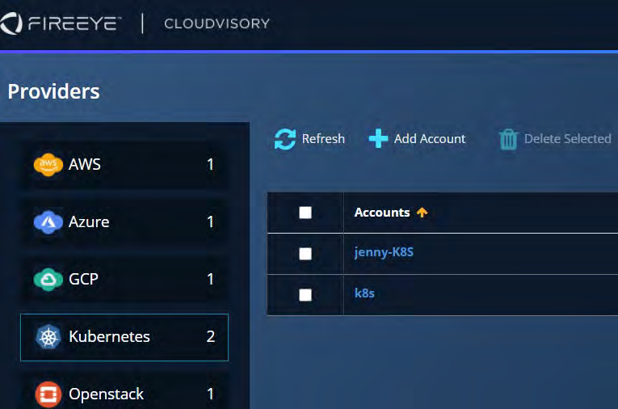The image size is (618, 409).
Task: Click the Kubernetes count 2
Action: [211, 337]
